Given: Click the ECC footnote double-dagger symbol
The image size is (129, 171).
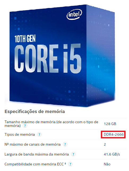Looking at the screenshot, I should click(65, 164).
